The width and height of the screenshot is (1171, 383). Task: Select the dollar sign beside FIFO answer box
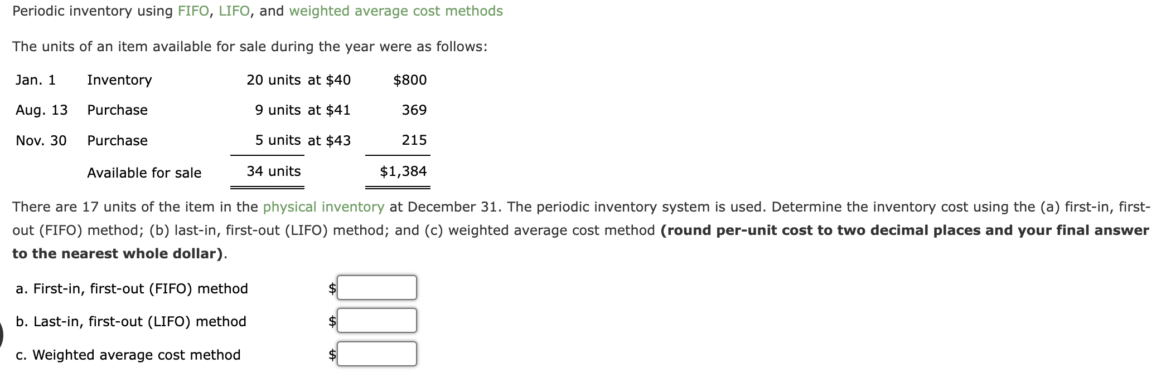(331, 288)
